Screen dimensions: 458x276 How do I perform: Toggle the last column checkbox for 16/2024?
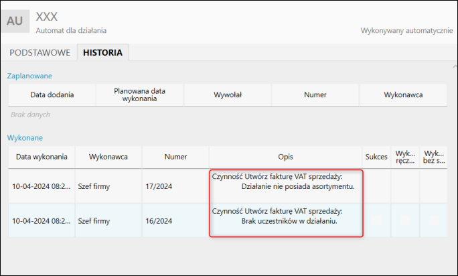tap(434, 220)
